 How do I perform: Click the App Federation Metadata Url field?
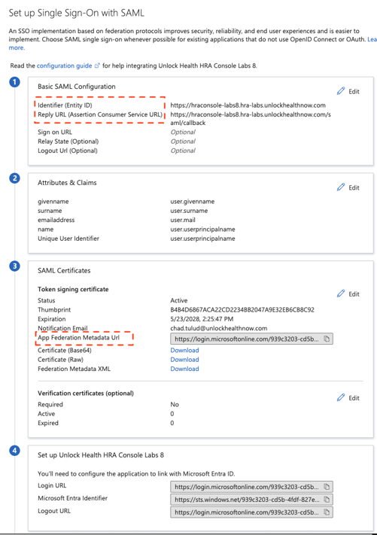(x=251, y=339)
